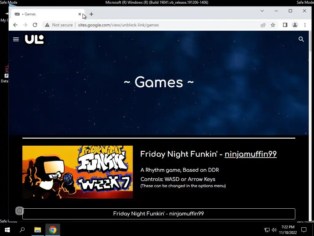Open the volume speaker tray icon
Viewport: 314px width, 236px height.
(274, 230)
